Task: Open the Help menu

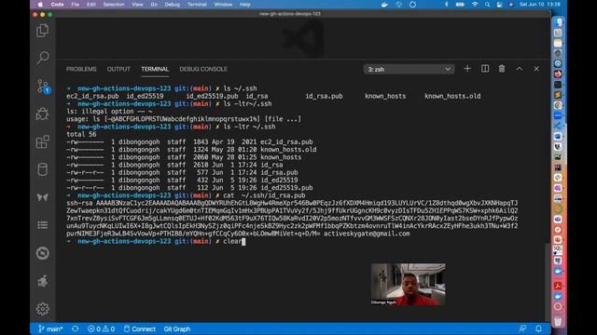Action: (x=244, y=5)
